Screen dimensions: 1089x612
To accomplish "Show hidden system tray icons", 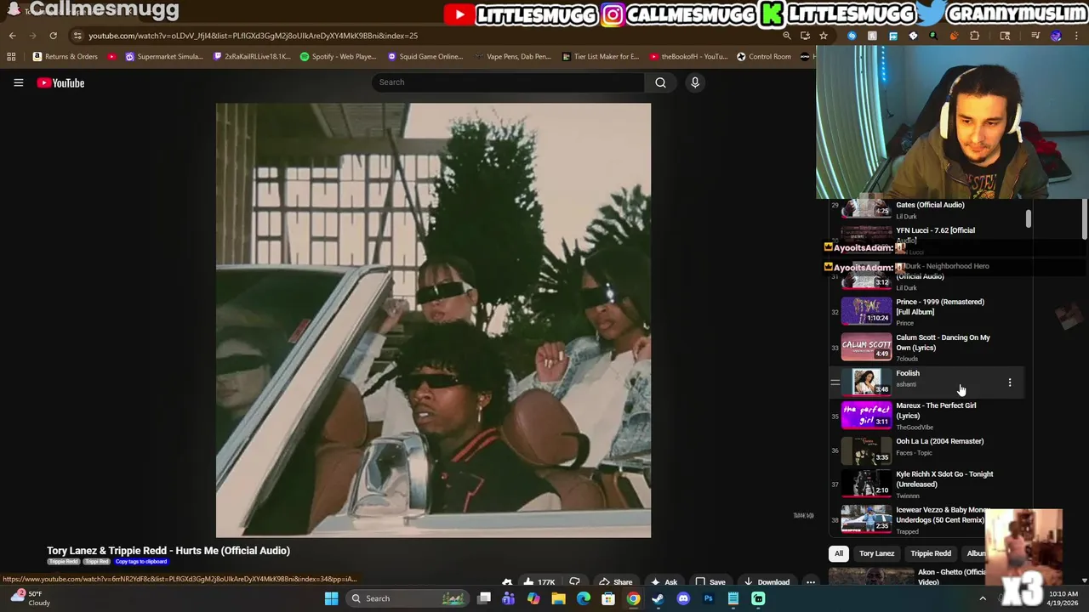I will 982,598.
